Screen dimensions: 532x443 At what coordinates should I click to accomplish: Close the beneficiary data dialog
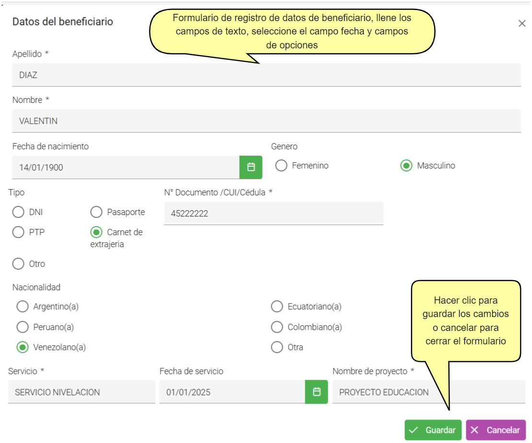[x=522, y=23]
